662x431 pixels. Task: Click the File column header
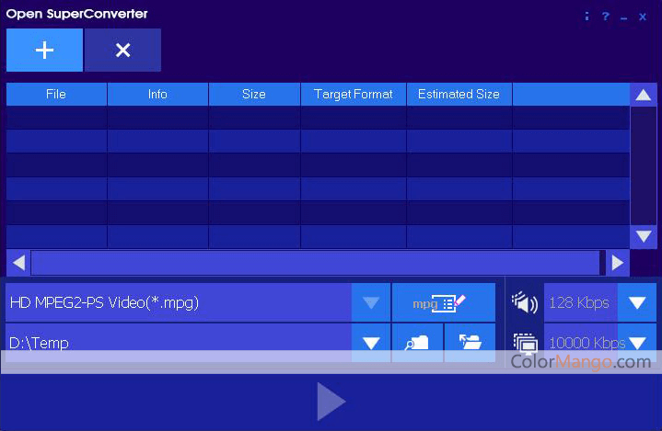coord(56,94)
